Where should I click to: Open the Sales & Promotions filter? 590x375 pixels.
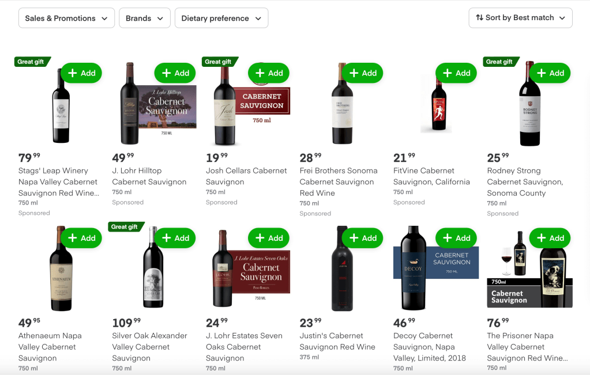click(x=66, y=18)
